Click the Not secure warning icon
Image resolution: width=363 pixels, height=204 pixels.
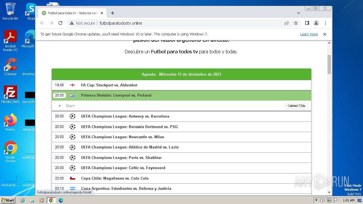72,23
